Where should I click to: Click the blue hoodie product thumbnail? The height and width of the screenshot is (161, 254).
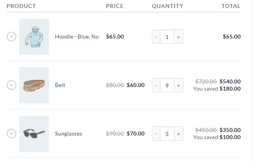click(x=34, y=37)
